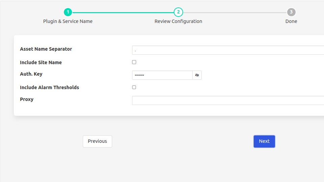
Task: Enable the Include Site Name checkbox
Action: [x=134, y=62]
